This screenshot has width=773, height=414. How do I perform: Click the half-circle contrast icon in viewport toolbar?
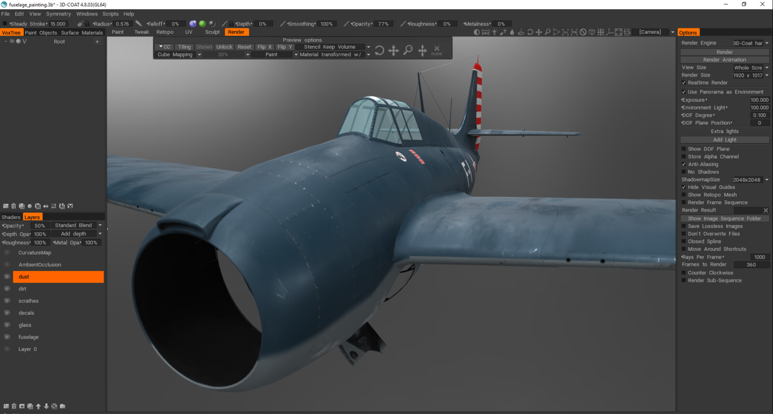pyautogui.click(x=476, y=32)
